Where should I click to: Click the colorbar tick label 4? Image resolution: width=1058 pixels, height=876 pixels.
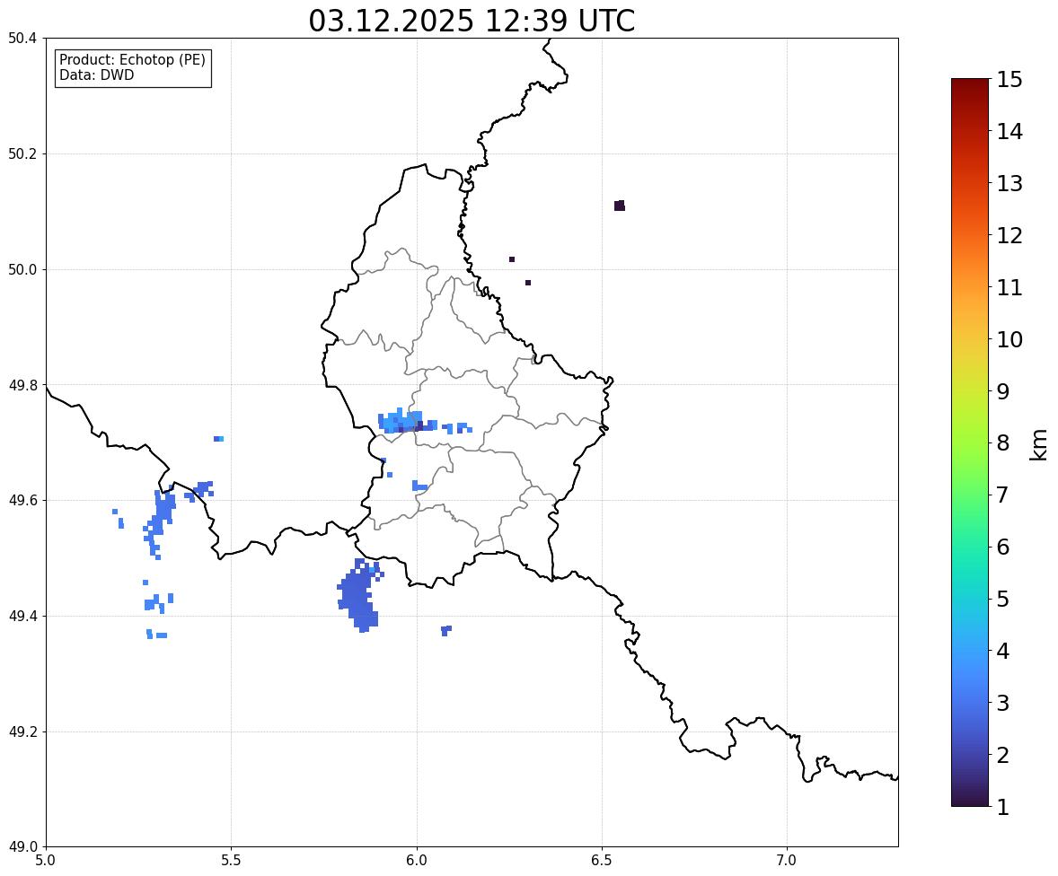(1003, 651)
